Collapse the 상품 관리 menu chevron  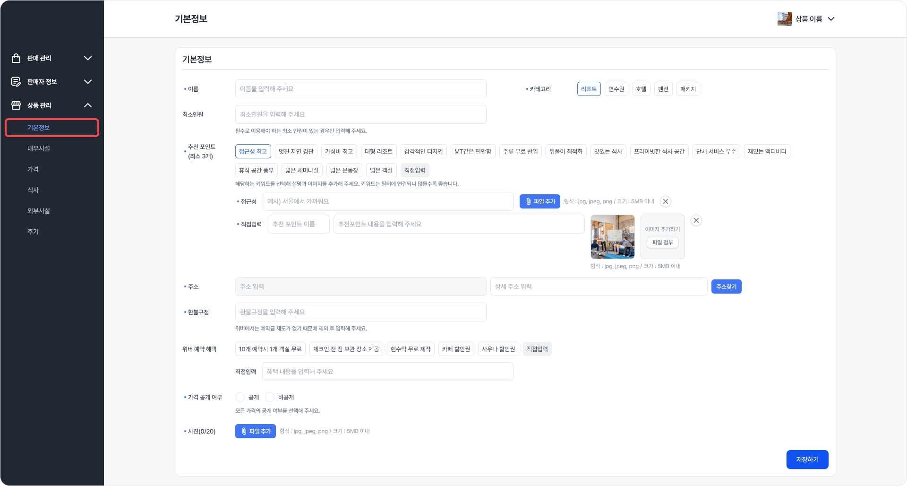[x=88, y=105]
